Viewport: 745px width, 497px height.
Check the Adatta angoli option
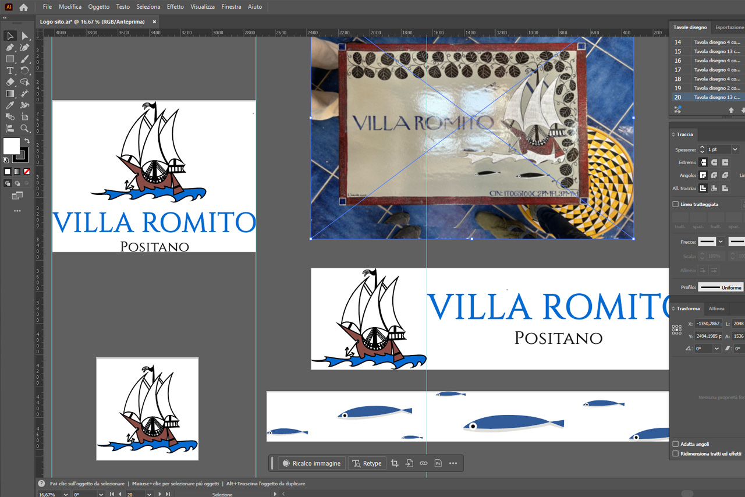[x=676, y=444]
